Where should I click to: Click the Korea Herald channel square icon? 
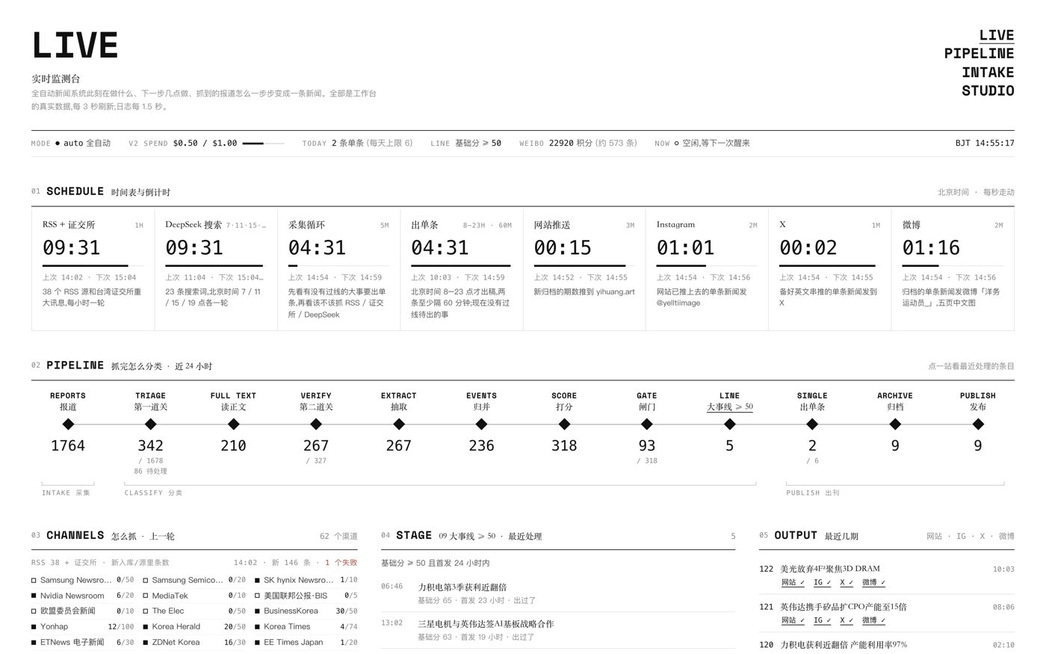(x=146, y=626)
